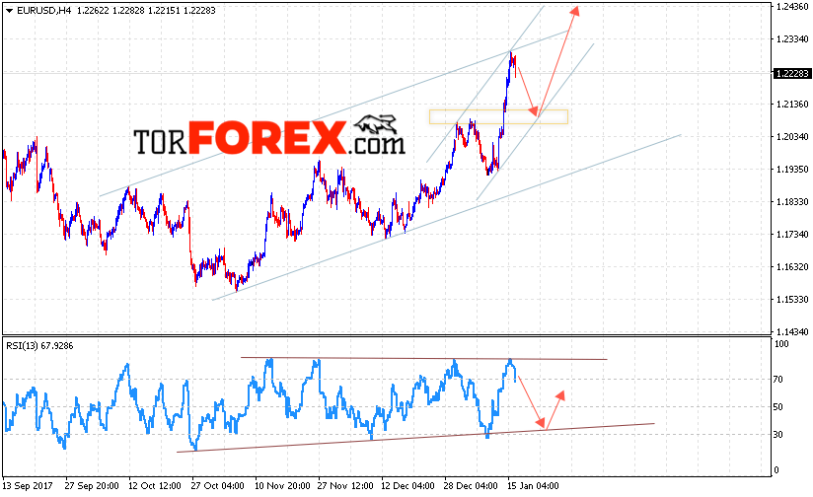Image resolution: width=813 pixels, height=497 pixels.
Task: Click the EURUSD,H4 symbol title
Action: tap(43, 11)
